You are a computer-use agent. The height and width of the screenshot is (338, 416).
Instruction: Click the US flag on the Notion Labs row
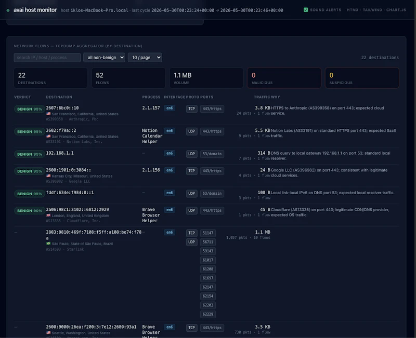coord(48,136)
